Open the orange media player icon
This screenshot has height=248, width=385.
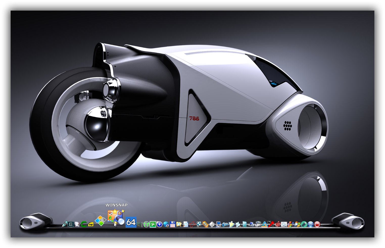205,224
